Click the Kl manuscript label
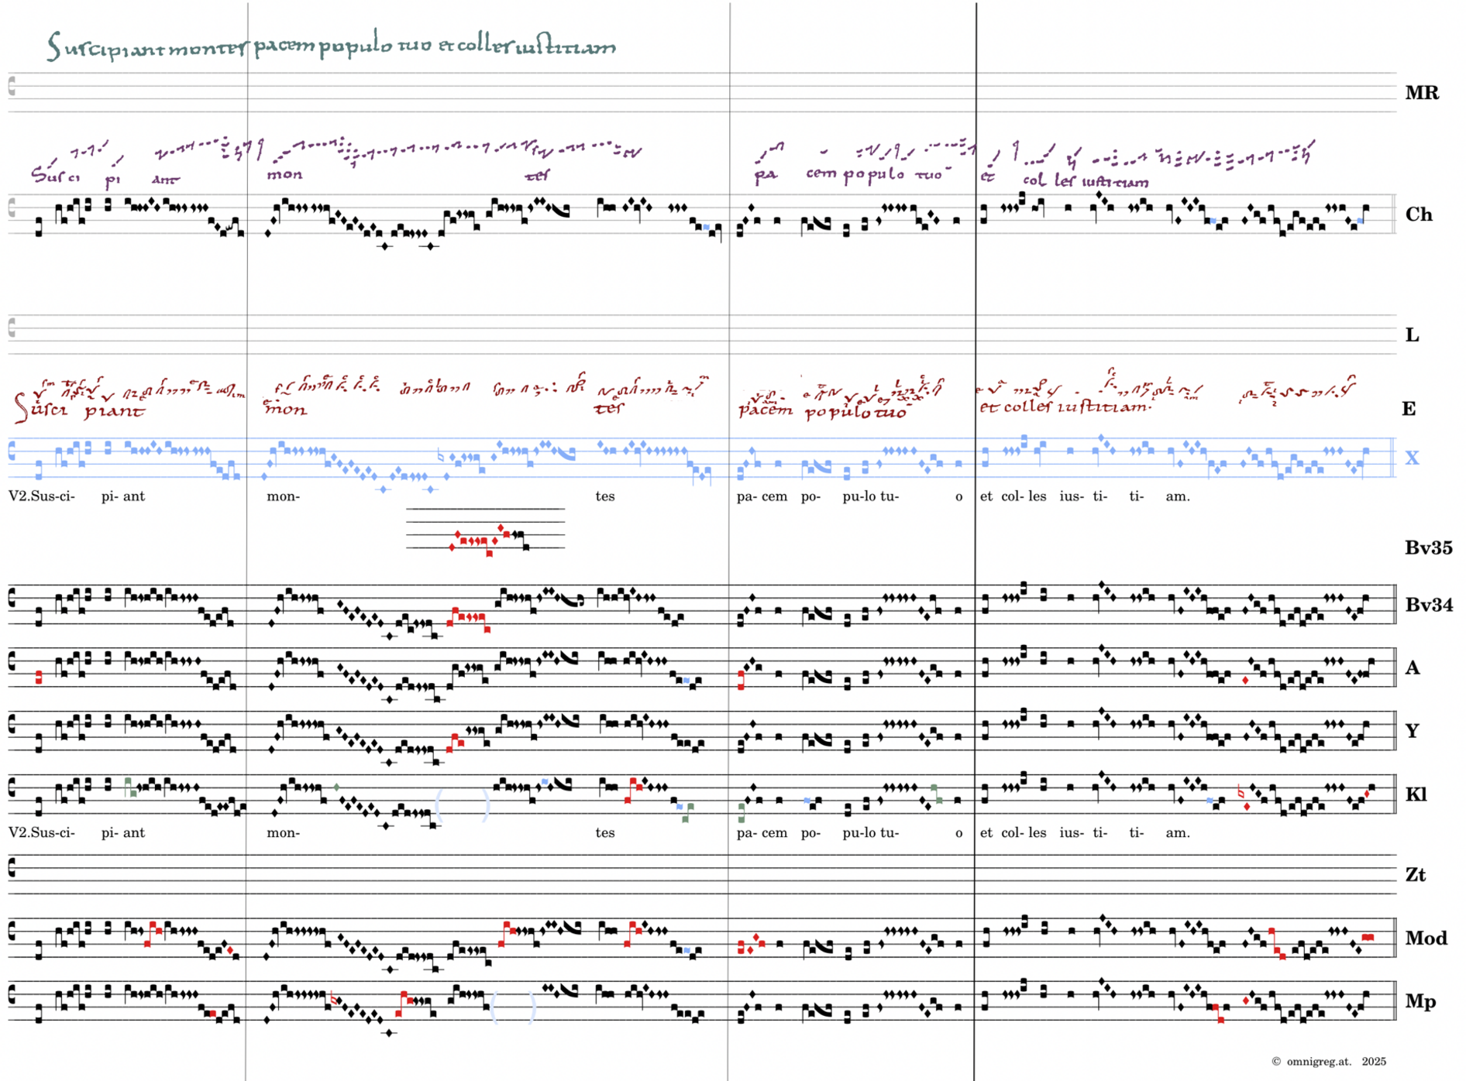This screenshot has height=1081, width=1466. tap(1415, 795)
